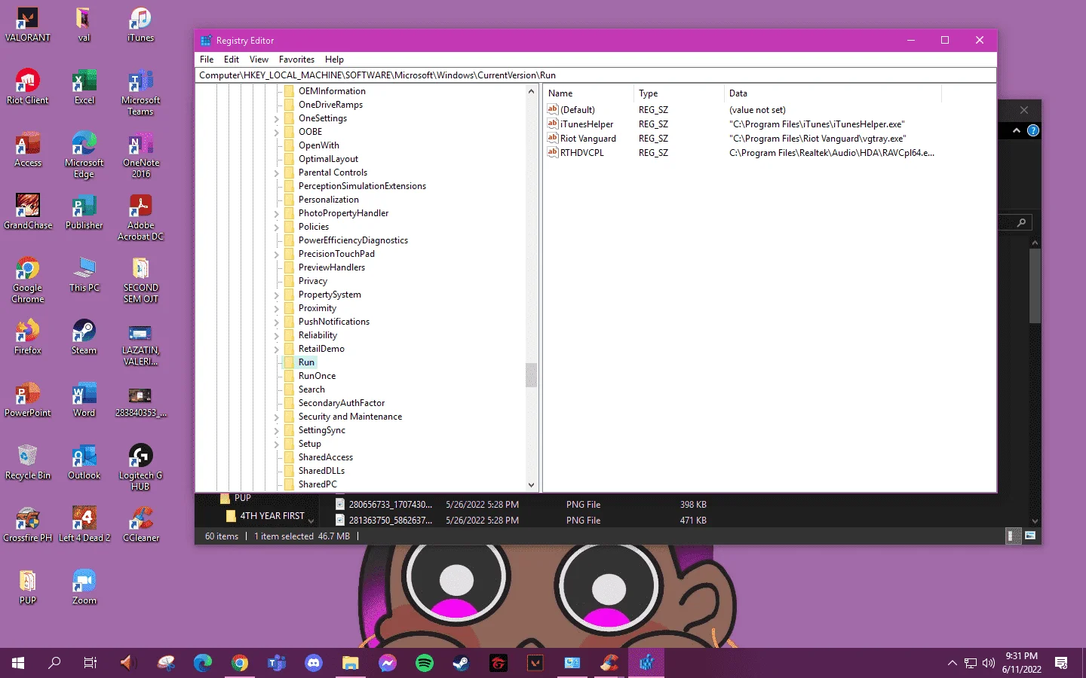The image size is (1086, 678).
Task: Select the Steam desktop icon
Action: 84,337
